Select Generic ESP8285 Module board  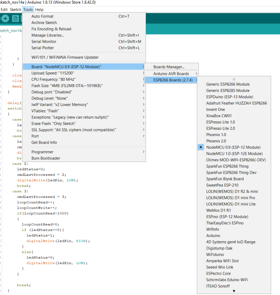point(234,90)
